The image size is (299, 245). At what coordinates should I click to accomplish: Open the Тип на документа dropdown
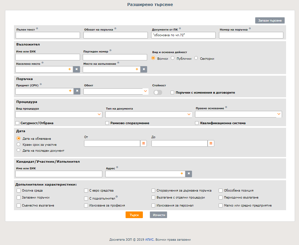click(x=189, y=115)
